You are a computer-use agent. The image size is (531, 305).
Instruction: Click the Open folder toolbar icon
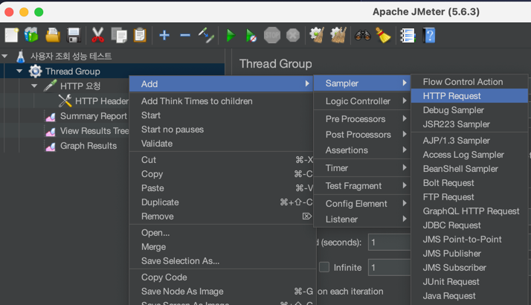[52, 35]
